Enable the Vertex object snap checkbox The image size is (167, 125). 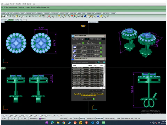[46, 116]
